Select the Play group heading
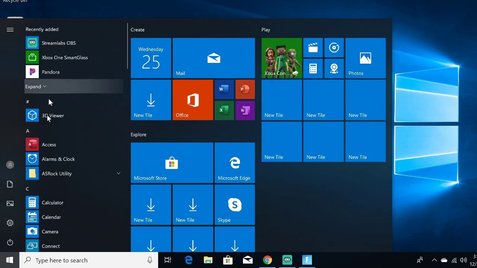The width and height of the screenshot is (477, 268). click(x=266, y=30)
